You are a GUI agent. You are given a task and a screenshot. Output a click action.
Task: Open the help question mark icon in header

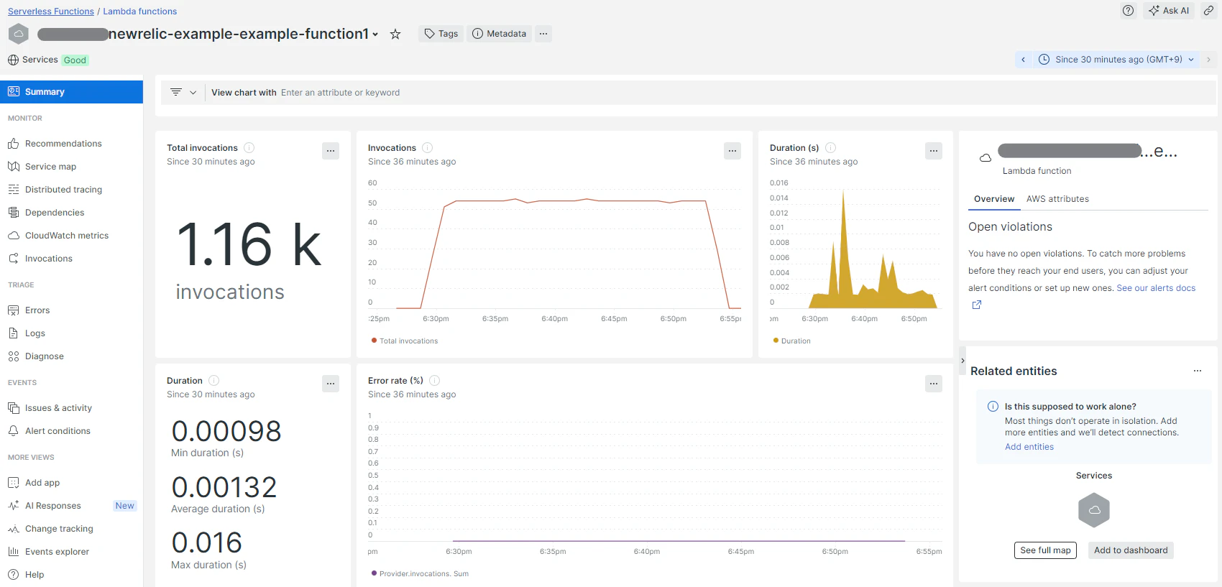(x=1129, y=11)
